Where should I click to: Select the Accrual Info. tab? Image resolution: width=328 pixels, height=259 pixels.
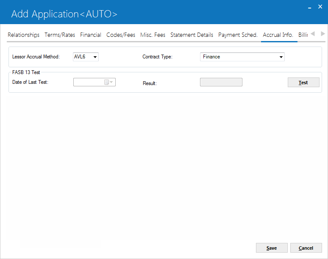pyautogui.click(x=278, y=35)
